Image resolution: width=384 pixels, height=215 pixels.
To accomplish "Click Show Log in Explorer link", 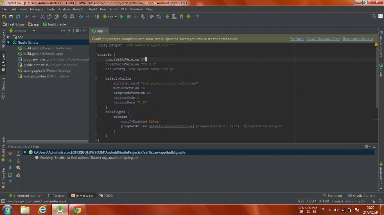I will (358, 39).
